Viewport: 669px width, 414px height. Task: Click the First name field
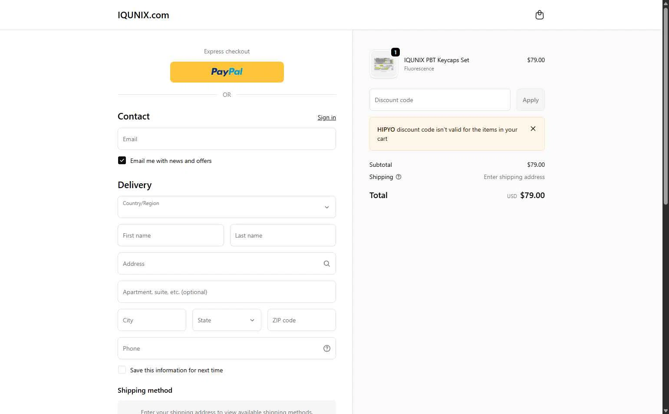point(171,235)
